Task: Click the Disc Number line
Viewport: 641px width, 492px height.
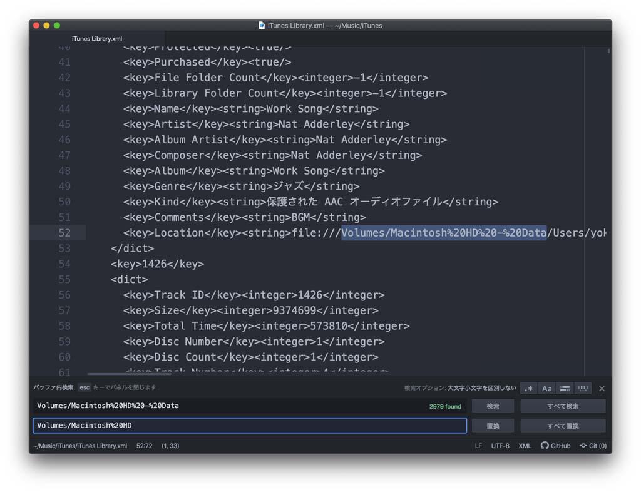Action: (x=254, y=342)
